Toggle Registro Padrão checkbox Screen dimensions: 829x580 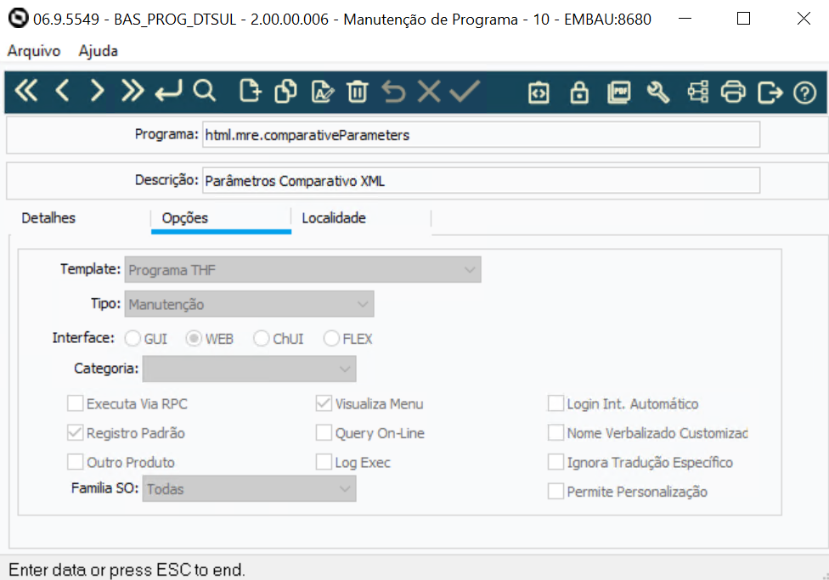(75, 432)
